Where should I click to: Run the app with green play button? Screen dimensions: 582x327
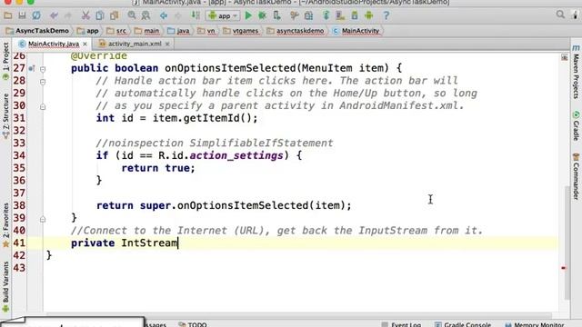248,15
